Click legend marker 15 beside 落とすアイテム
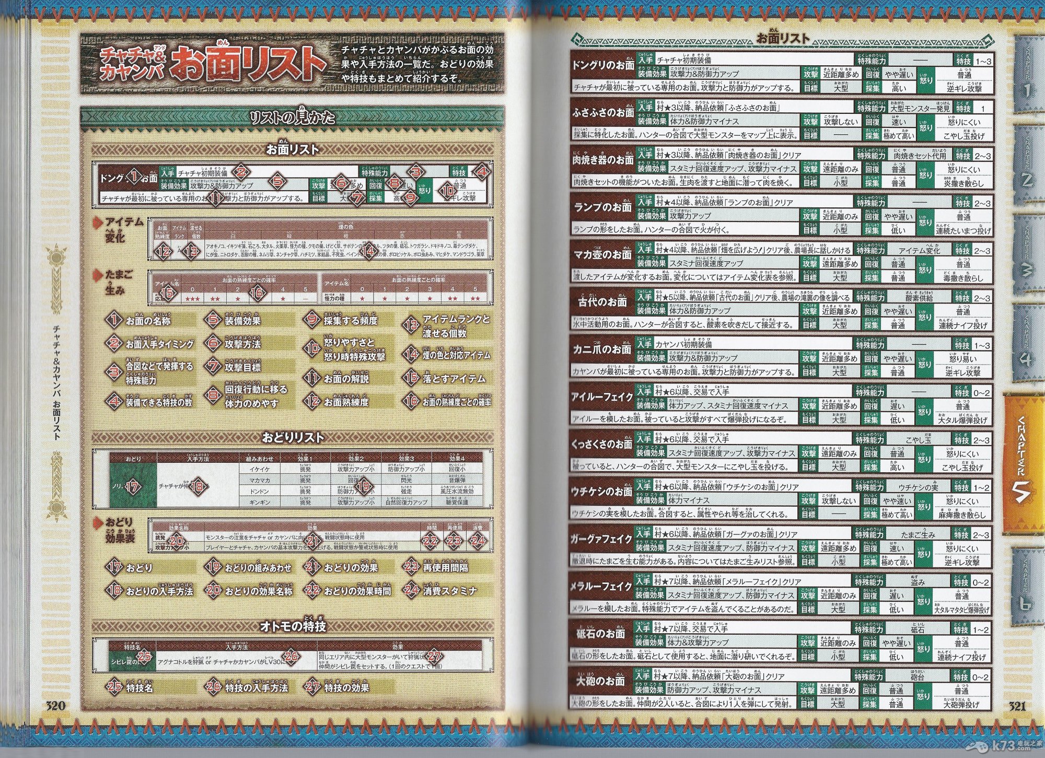 [x=411, y=378]
